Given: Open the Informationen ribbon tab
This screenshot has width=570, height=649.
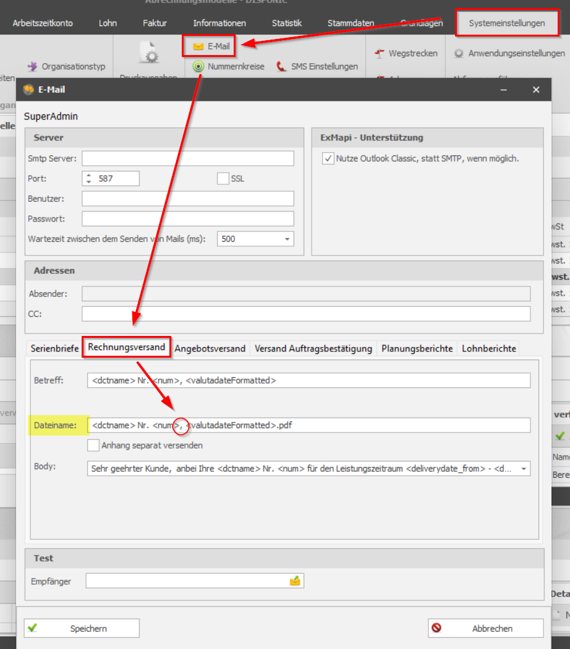Looking at the screenshot, I should click(x=219, y=23).
